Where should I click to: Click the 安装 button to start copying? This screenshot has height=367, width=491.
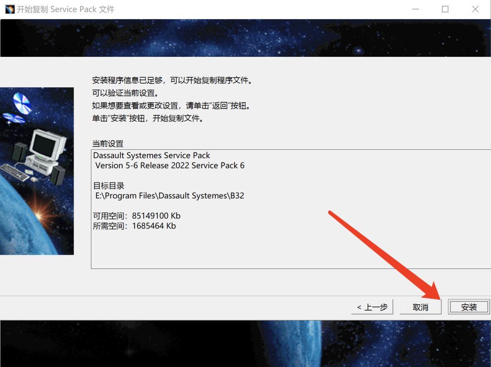coord(469,307)
